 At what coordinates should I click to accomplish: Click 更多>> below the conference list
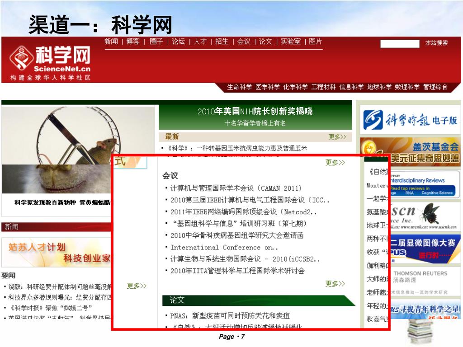pos(335,284)
